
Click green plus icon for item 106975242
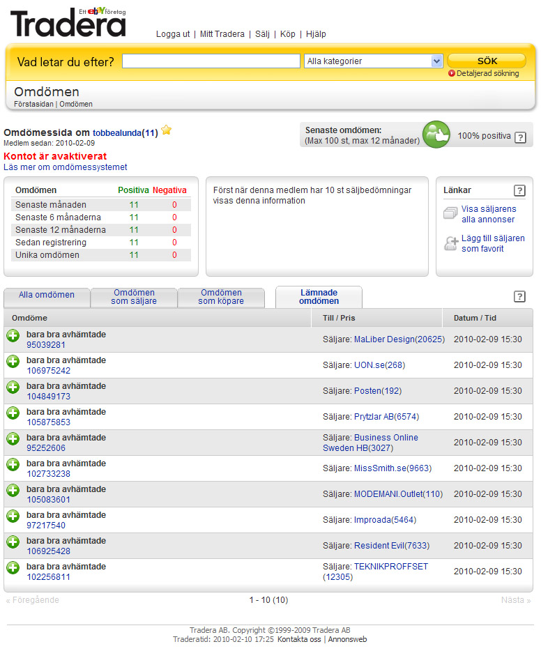pyautogui.click(x=13, y=361)
